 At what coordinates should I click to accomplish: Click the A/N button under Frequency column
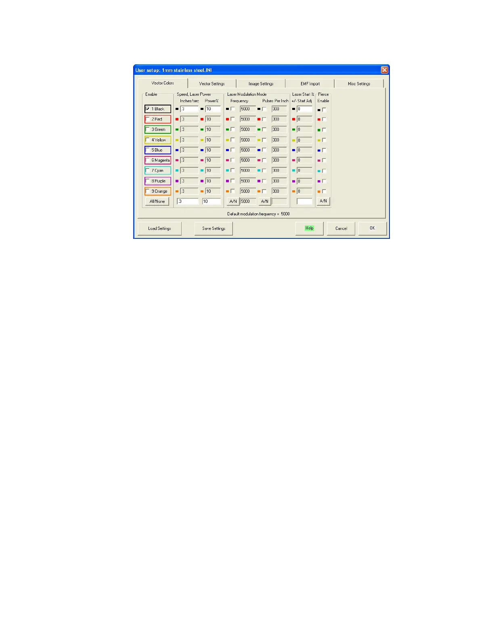[x=233, y=201]
